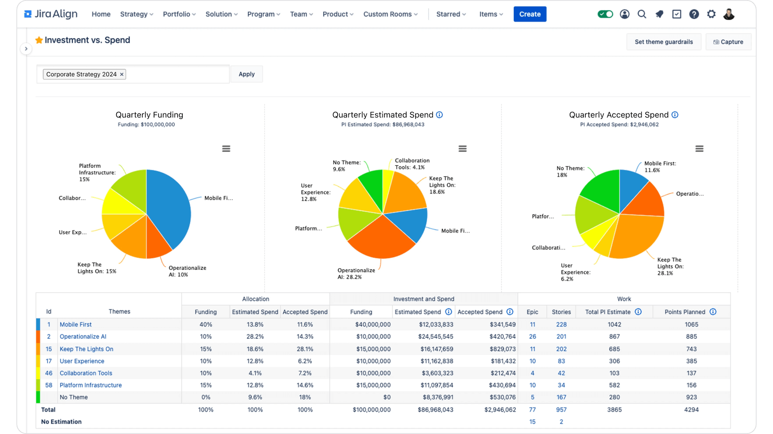Open the help question mark icon
The height and width of the screenshot is (434, 773).
click(x=694, y=14)
